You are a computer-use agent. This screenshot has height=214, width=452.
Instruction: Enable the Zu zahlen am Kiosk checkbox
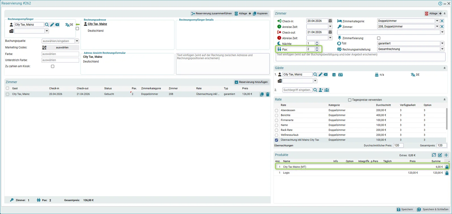[x=53, y=66]
